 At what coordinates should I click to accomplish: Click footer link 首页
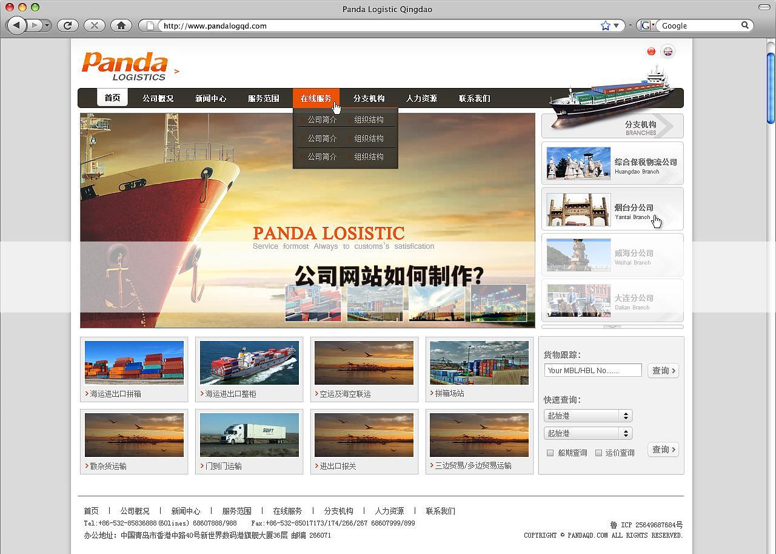pyautogui.click(x=91, y=511)
